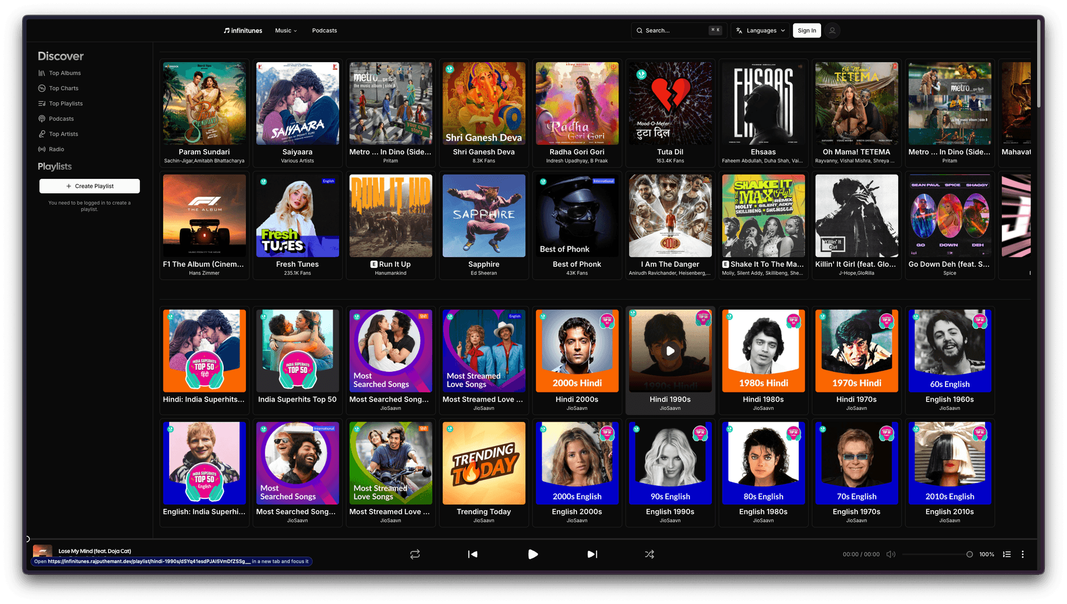
Task: Open the player more options menu
Action: point(1022,554)
